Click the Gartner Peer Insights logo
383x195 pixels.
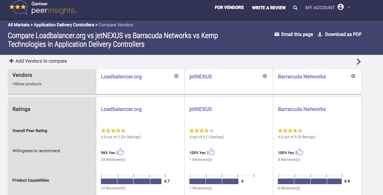(43, 8)
